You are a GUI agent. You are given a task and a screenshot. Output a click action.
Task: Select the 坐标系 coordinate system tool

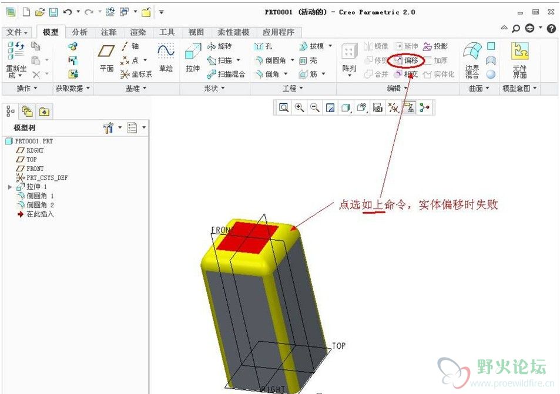coord(136,74)
